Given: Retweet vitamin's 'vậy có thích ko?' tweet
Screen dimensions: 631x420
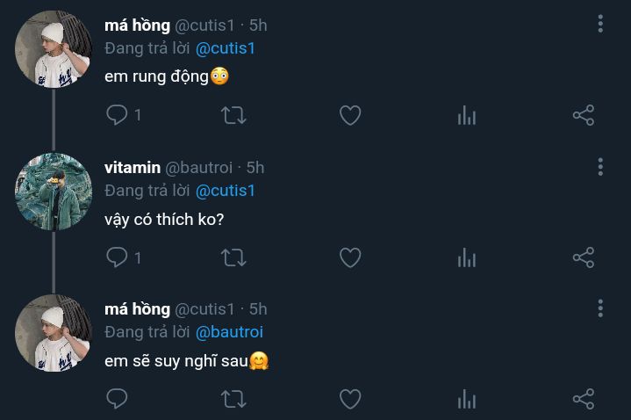Looking at the screenshot, I should point(233,257).
